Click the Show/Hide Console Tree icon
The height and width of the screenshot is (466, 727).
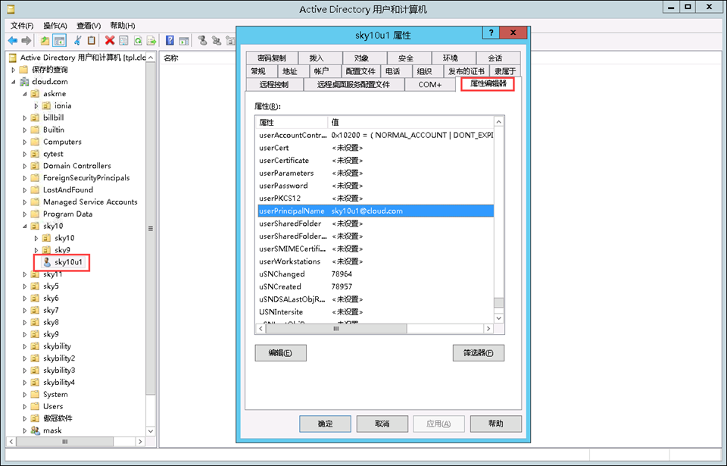tap(59, 40)
